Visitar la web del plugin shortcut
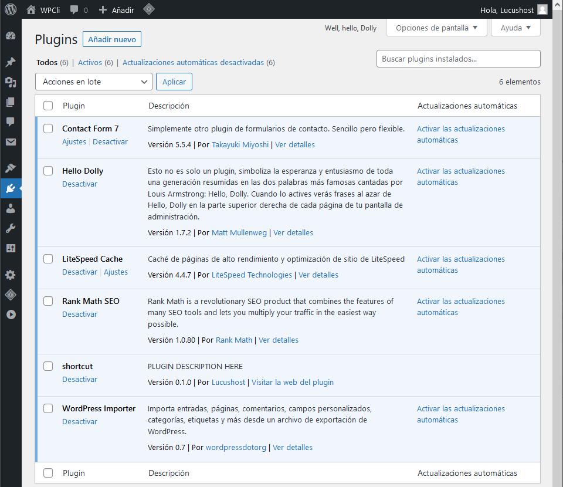This screenshot has height=487, width=563. point(292,382)
